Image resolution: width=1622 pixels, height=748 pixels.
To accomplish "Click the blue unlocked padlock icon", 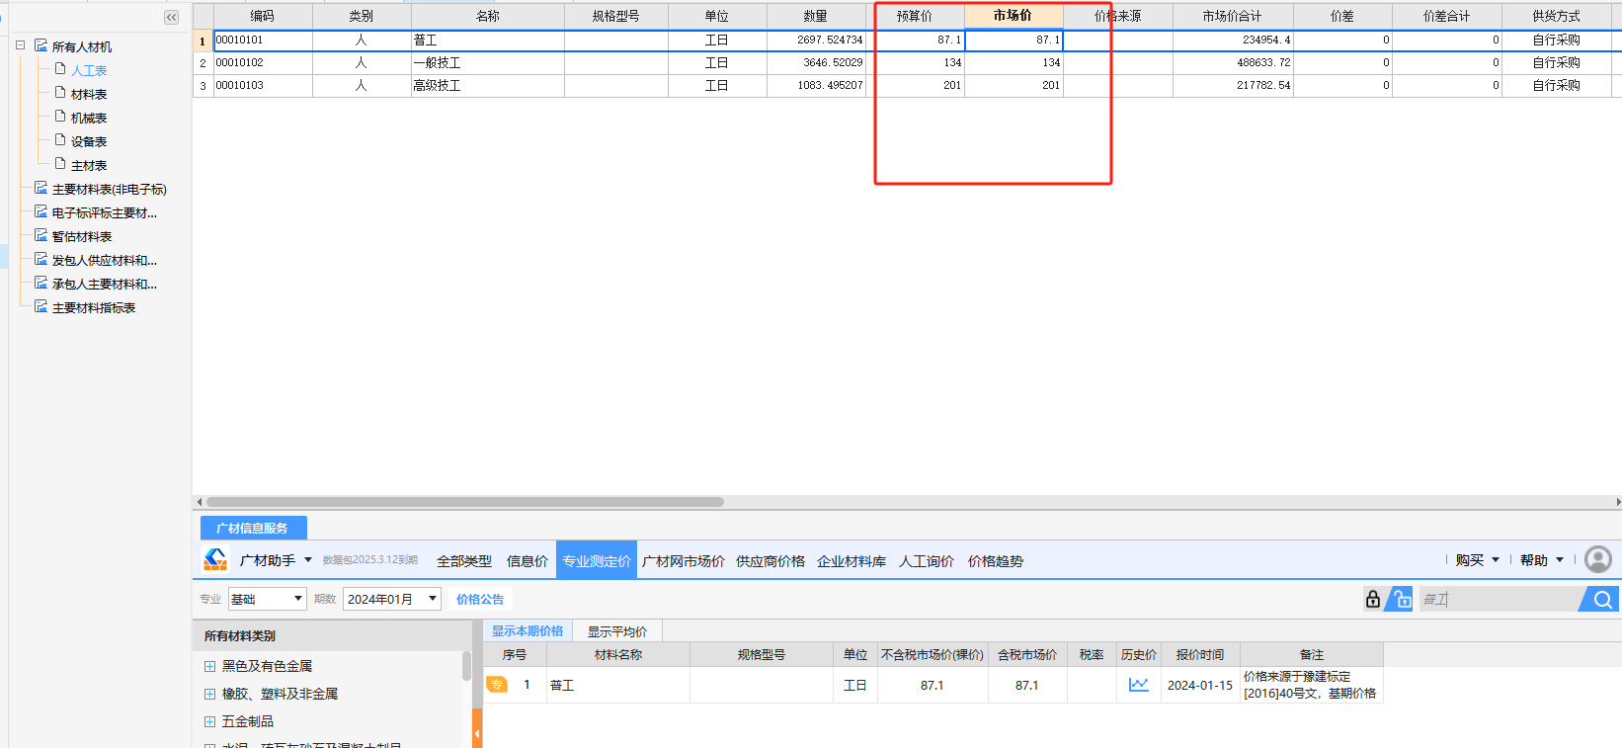I will click(x=1401, y=599).
